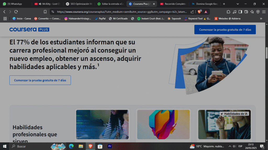Open the tab search dropdown arrow
The width and height of the screenshot is (268, 150).
tap(238, 4)
